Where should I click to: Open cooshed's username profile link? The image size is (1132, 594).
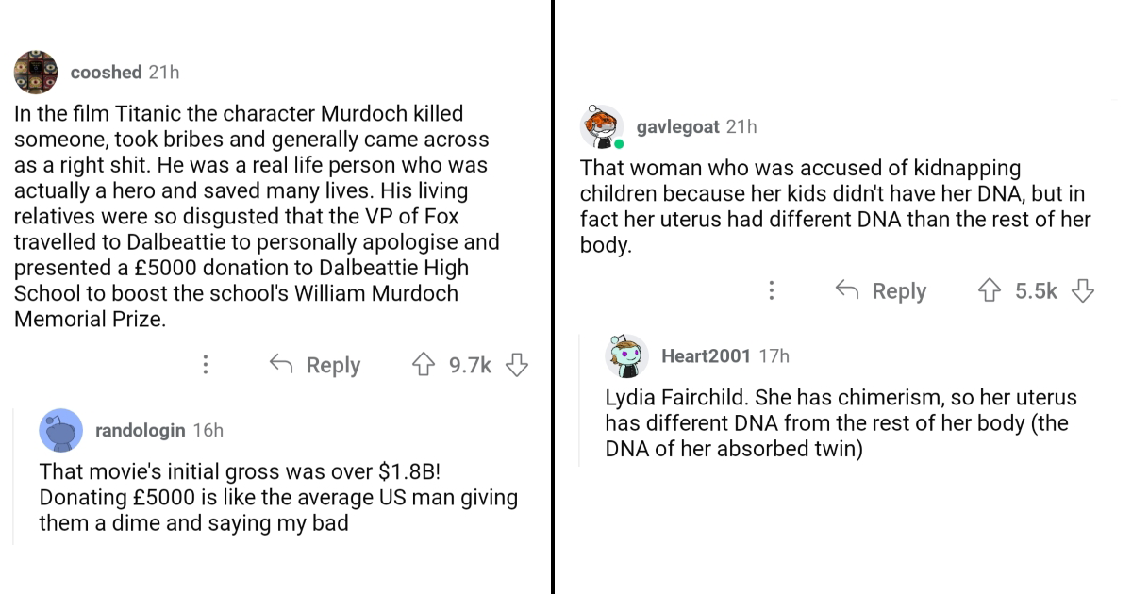coord(107,72)
